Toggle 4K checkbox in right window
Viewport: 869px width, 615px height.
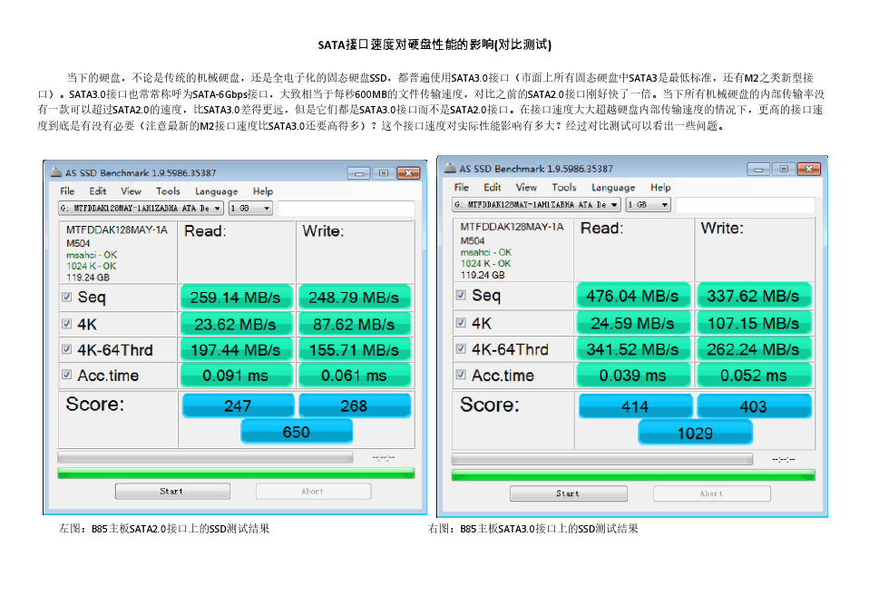pos(461,322)
